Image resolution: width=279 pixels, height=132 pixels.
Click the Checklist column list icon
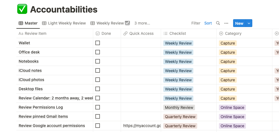[x=166, y=33]
